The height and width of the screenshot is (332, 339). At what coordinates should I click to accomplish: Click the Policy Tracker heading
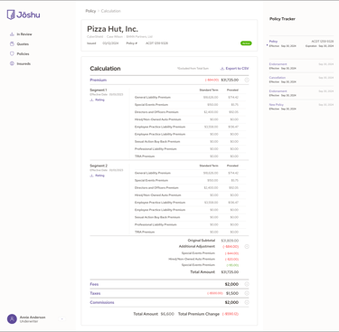pos(282,19)
